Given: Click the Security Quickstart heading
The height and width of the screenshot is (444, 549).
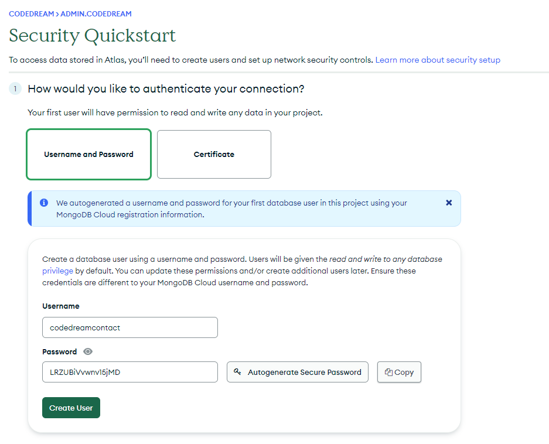Looking at the screenshot, I should pyautogui.click(x=93, y=36).
